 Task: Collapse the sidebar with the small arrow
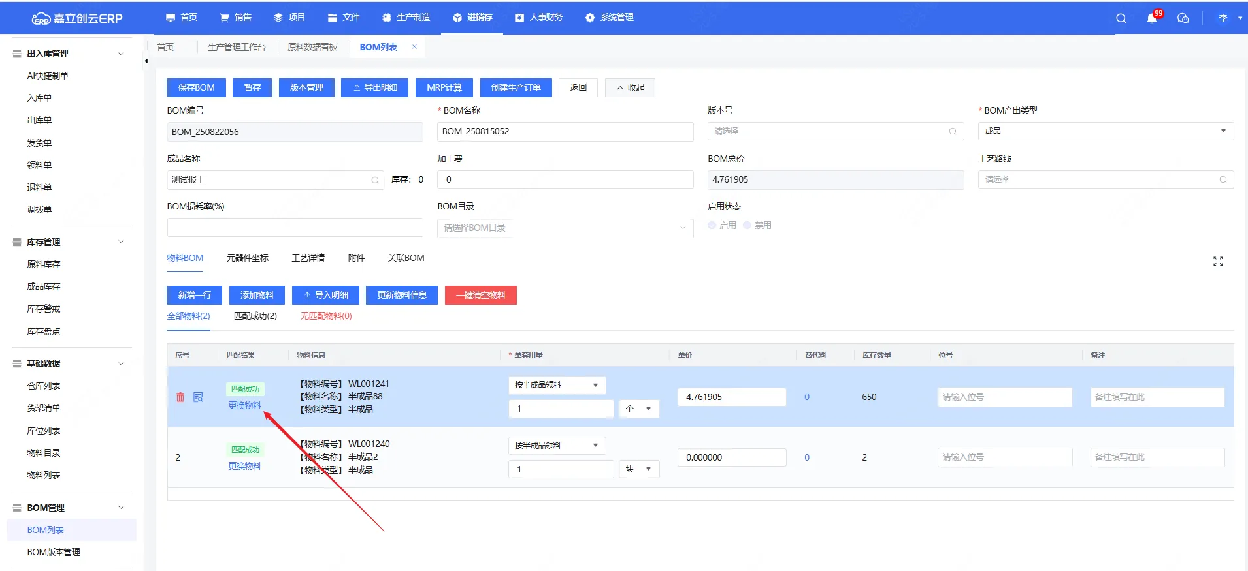point(146,61)
